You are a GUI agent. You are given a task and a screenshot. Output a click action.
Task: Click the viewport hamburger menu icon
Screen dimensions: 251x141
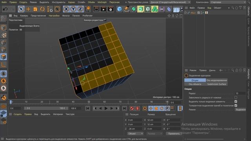(x=11, y=16)
